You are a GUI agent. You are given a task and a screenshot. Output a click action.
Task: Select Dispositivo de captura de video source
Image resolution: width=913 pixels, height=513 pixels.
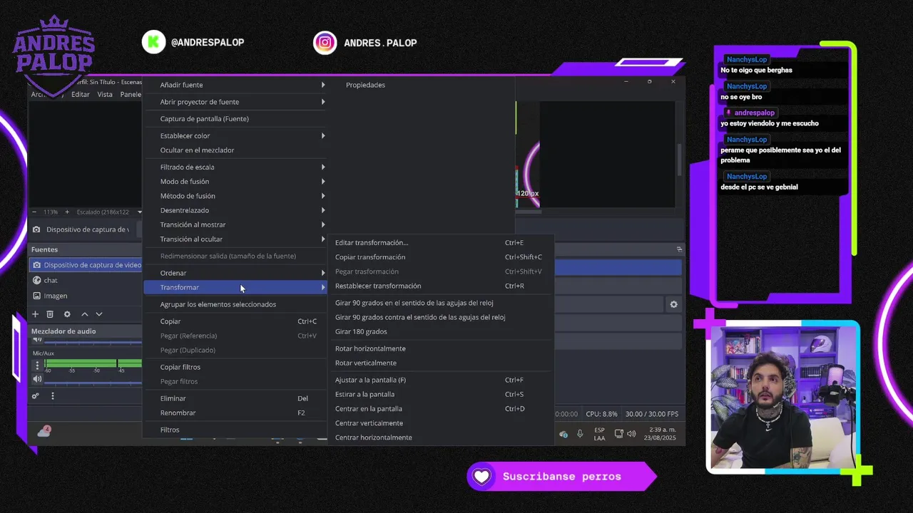pos(86,265)
